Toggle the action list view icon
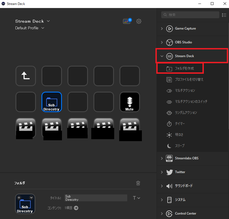This screenshot has width=229, height=219. pos(224,15)
